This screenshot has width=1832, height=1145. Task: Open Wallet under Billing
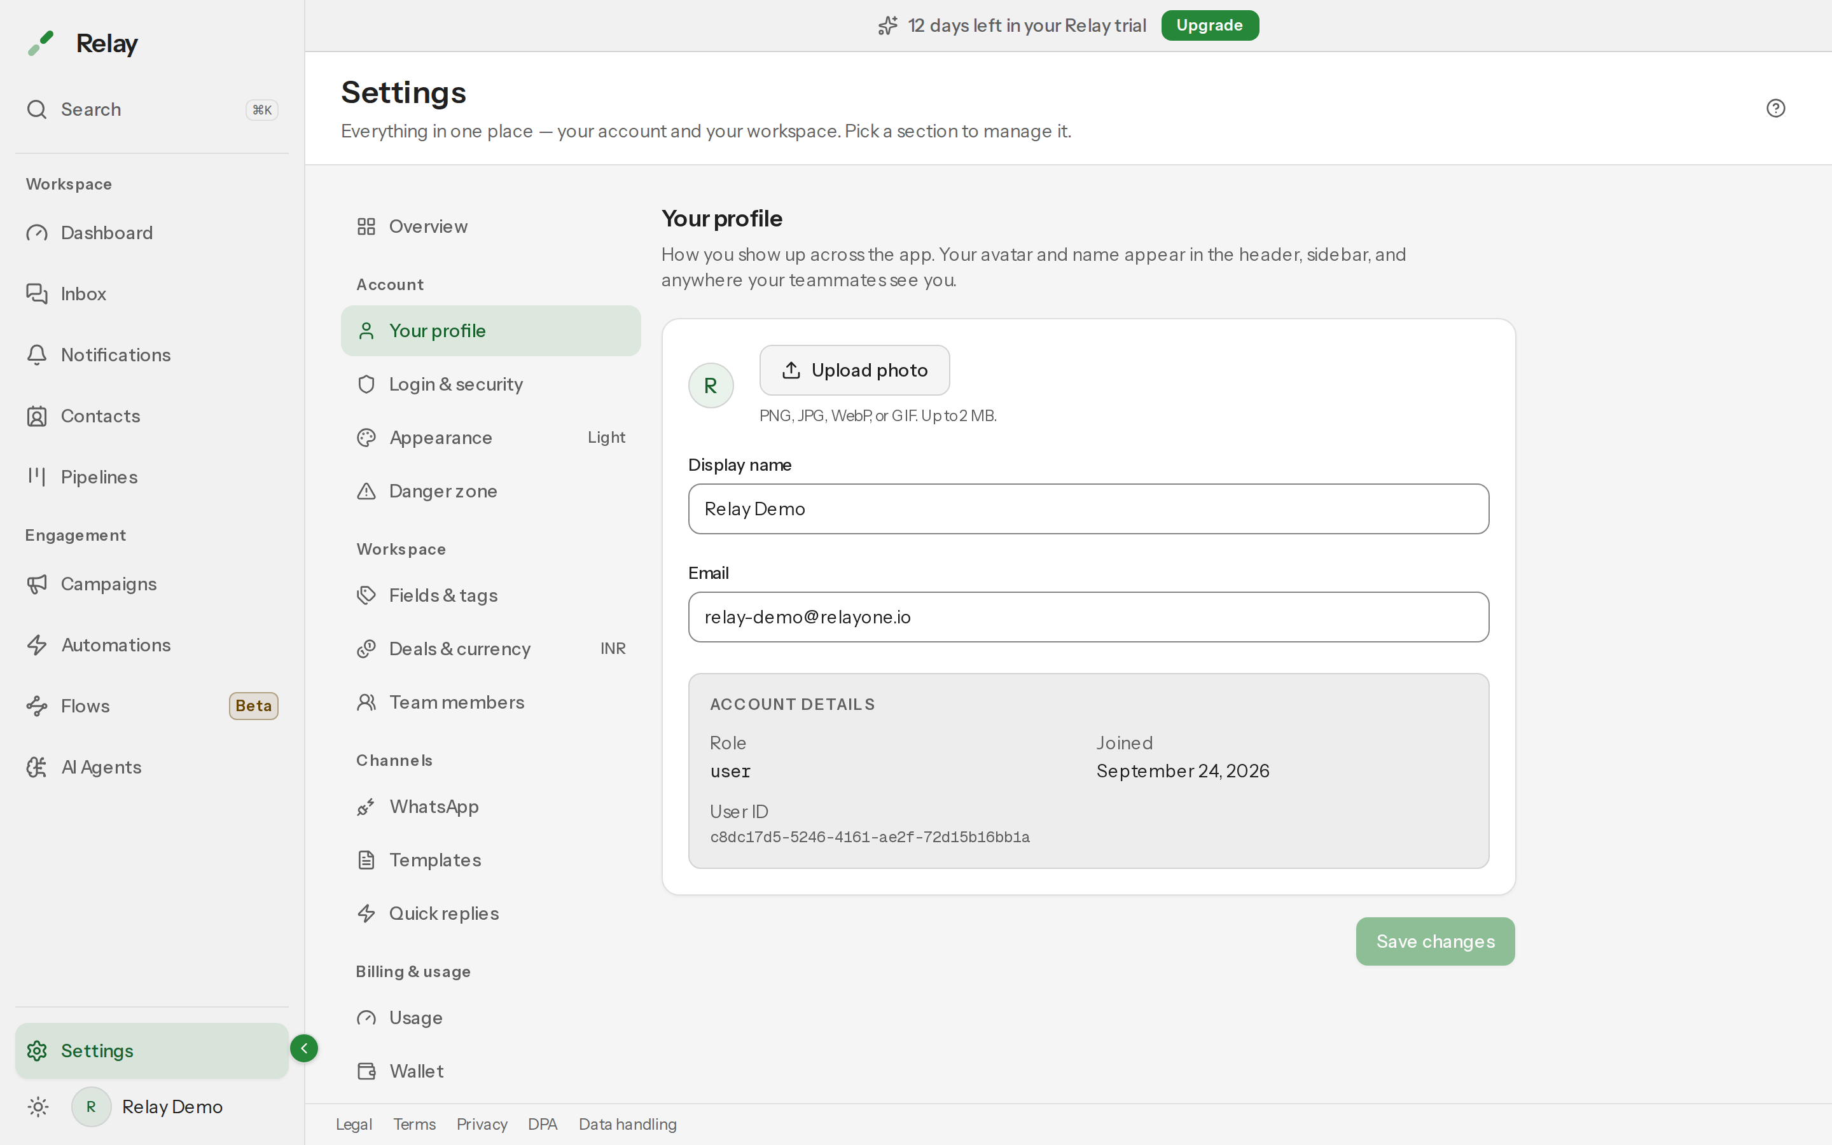(x=490, y=1071)
